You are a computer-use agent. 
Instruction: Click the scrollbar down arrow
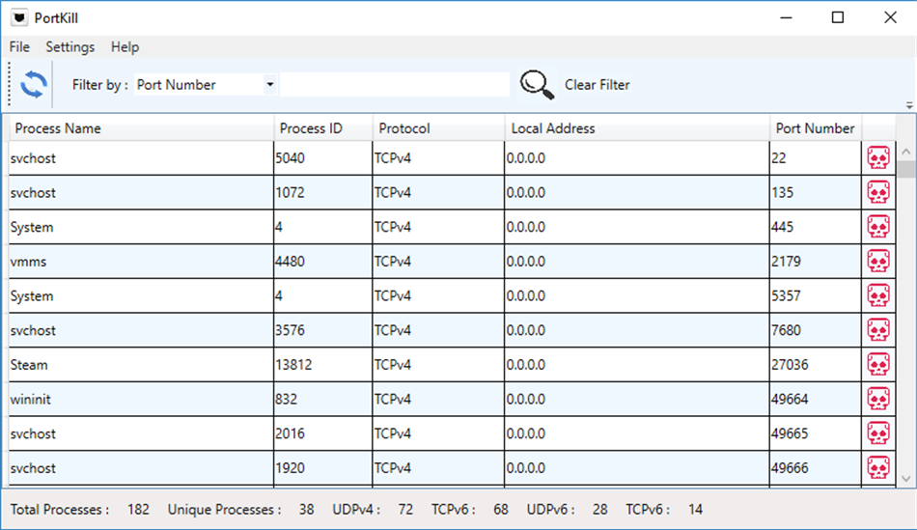coord(905,479)
